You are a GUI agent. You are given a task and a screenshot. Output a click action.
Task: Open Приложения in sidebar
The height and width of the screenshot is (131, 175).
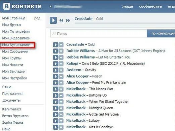(12, 94)
